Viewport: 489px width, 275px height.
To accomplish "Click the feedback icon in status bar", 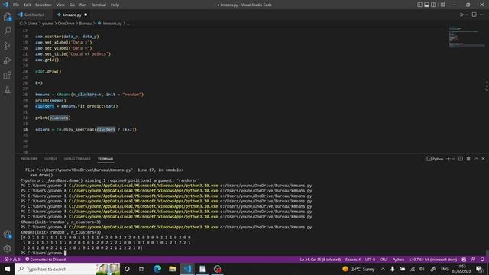I will point(473,260).
